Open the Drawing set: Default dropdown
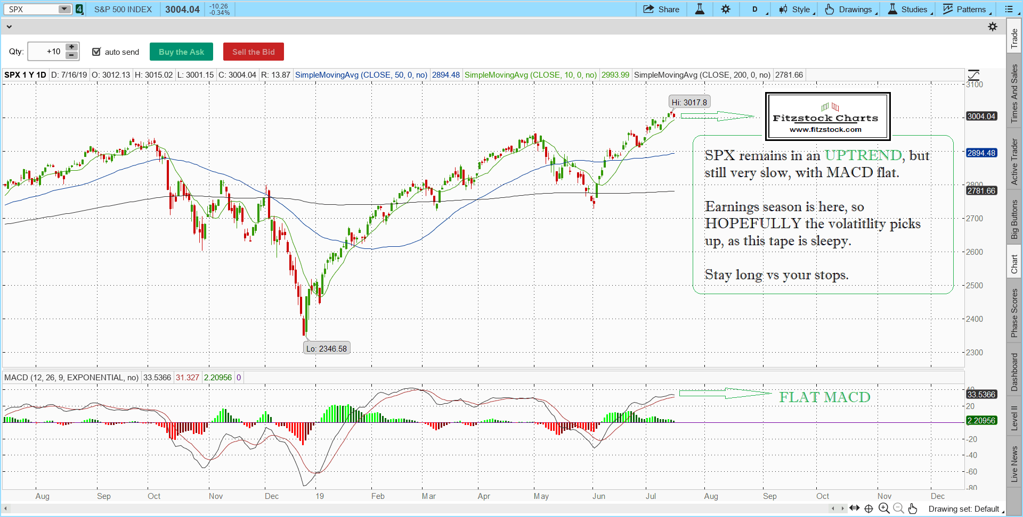 [964, 509]
